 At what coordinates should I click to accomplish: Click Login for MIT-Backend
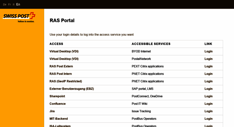point(208,119)
